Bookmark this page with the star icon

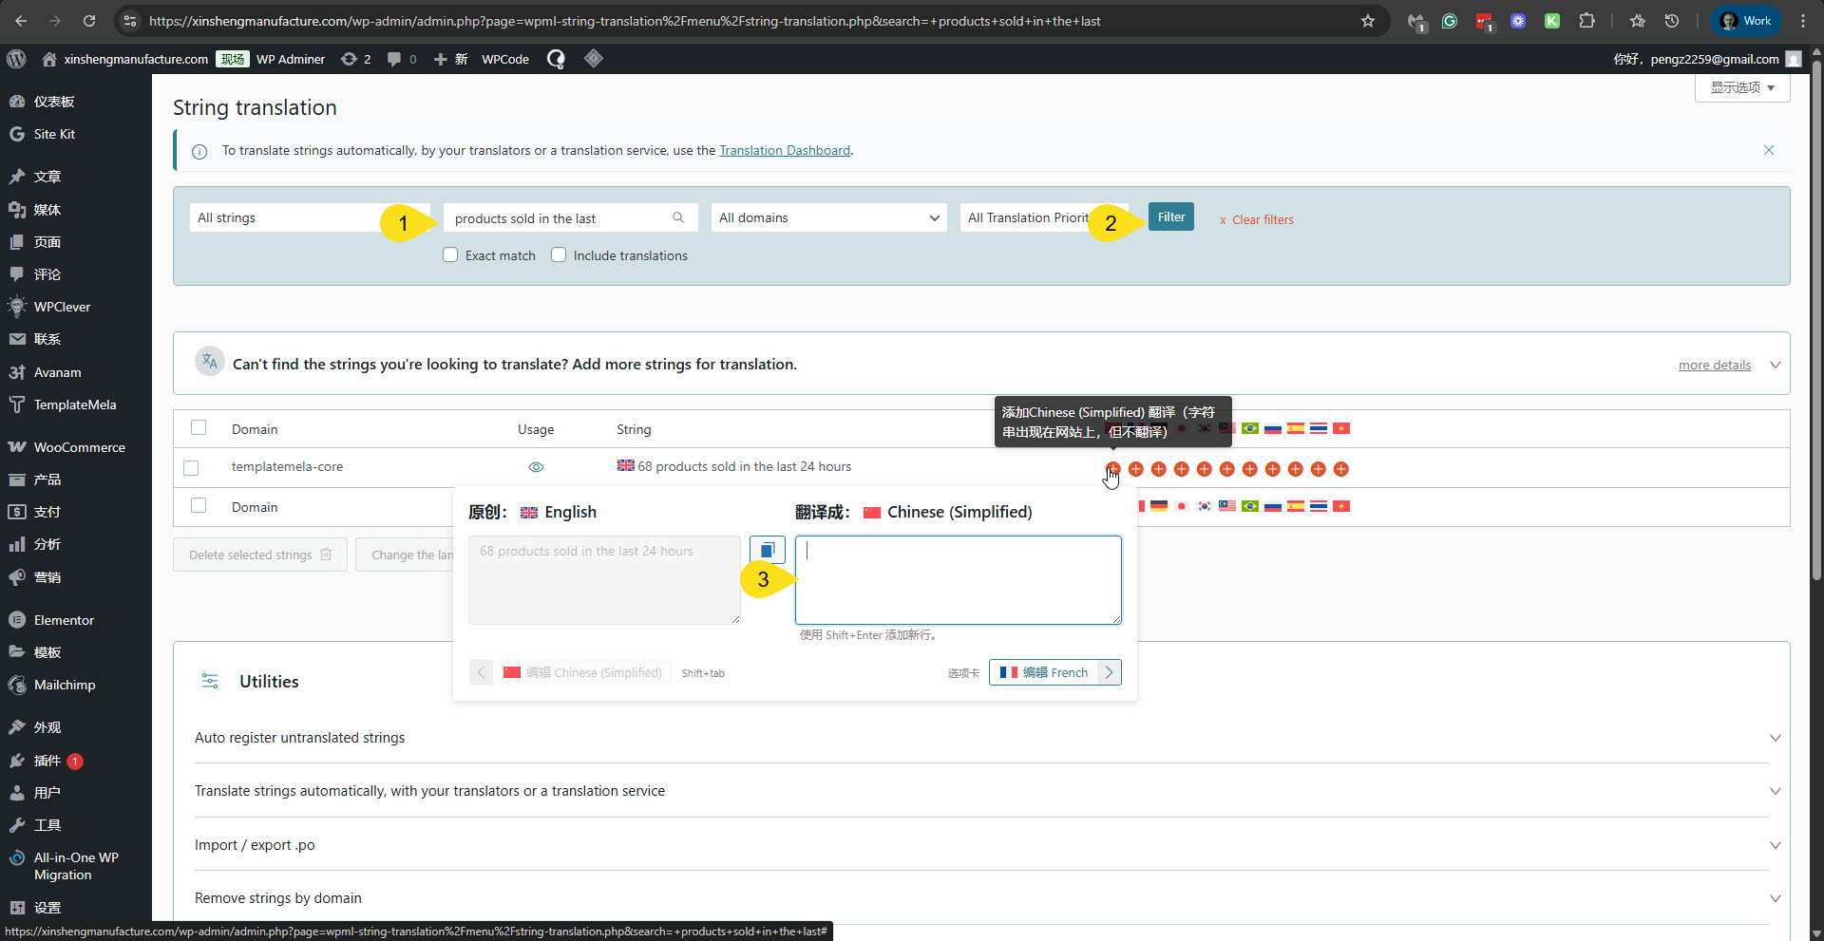(1368, 21)
